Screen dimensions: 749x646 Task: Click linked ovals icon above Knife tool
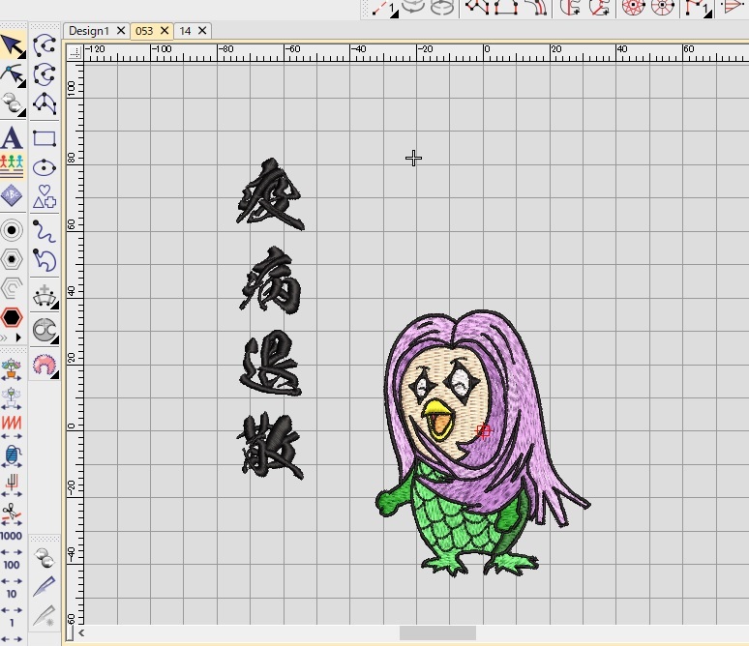click(x=45, y=557)
